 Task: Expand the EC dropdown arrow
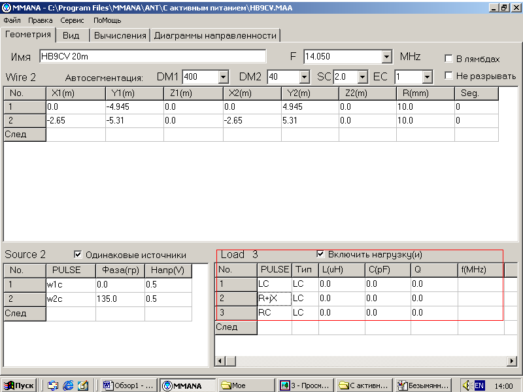[427, 77]
